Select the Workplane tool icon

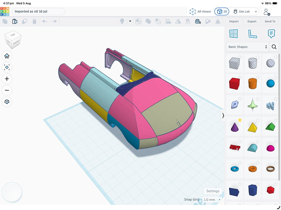coord(233,34)
